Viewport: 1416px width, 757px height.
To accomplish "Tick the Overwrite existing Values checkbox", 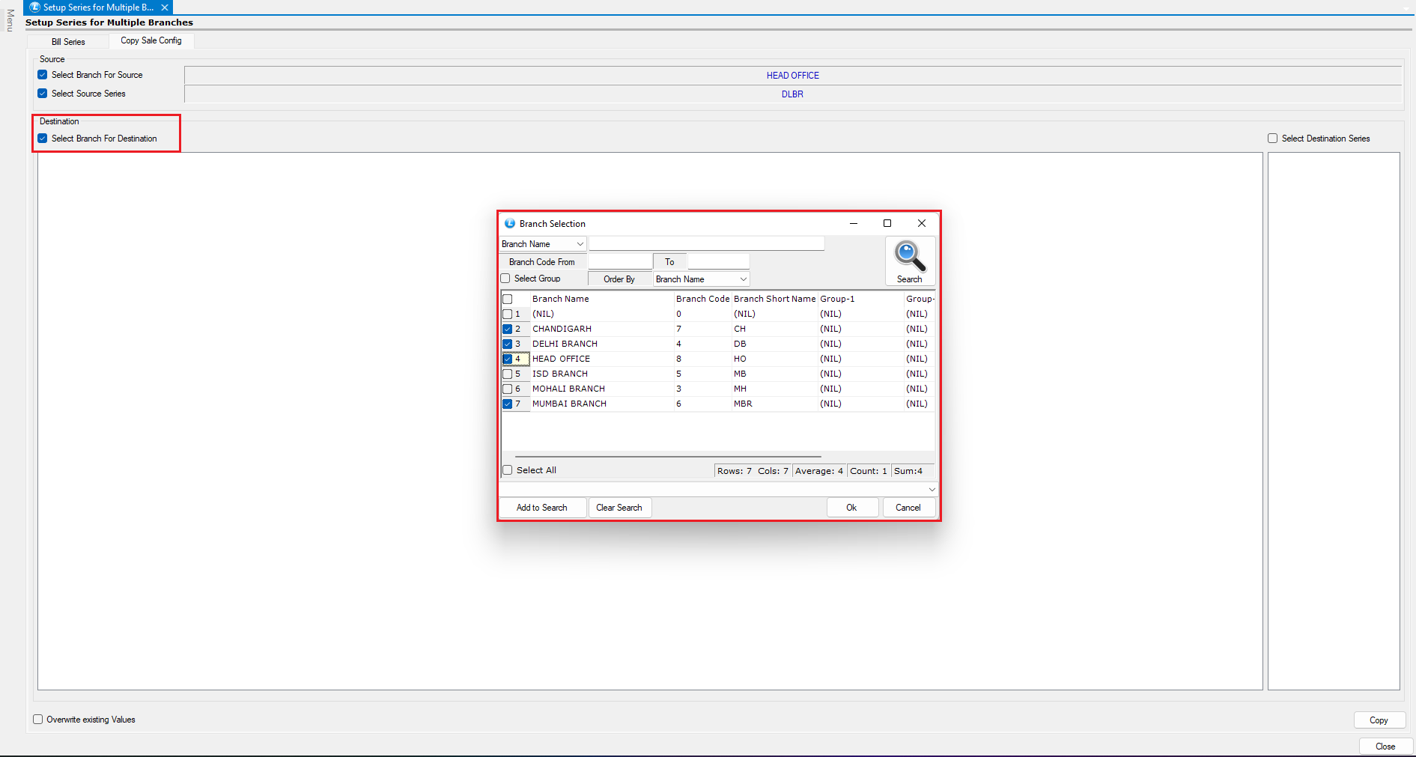I will coord(38,720).
